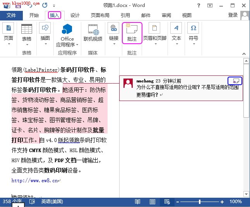
Task: Click the 登录 sign-in link
Action: pos(233,15)
